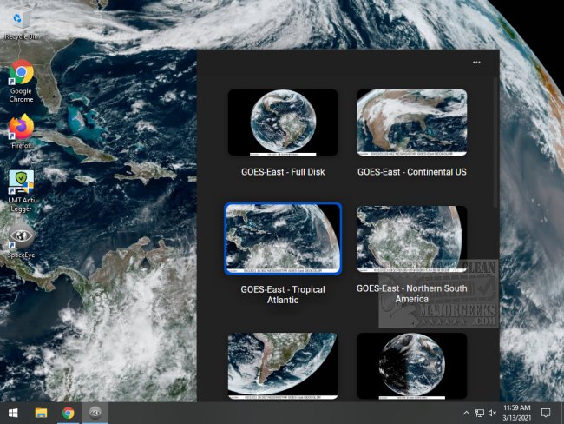
Task: Open the Action Center notifications icon
Action: (546, 413)
